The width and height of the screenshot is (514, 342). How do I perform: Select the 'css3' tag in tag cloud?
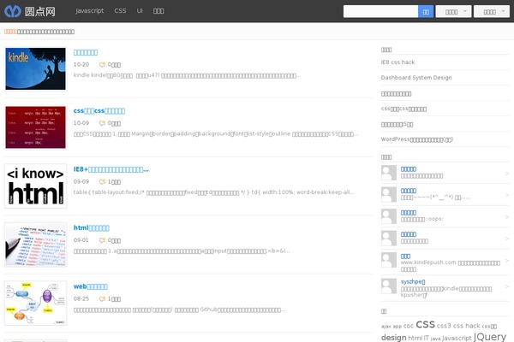click(444, 326)
